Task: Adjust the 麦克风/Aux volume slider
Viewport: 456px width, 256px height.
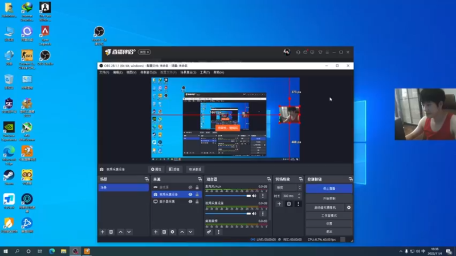Action: pos(227,196)
